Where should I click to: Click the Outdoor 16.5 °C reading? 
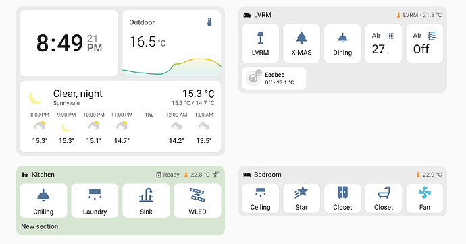pyautogui.click(x=147, y=42)
